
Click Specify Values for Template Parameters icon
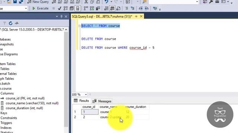155,8
